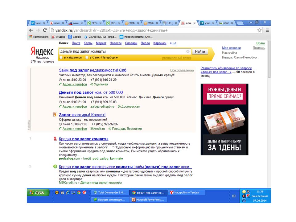296x222 pixels.
Task: Switch to Total Commander in taskbar
Action: (110, 192)
